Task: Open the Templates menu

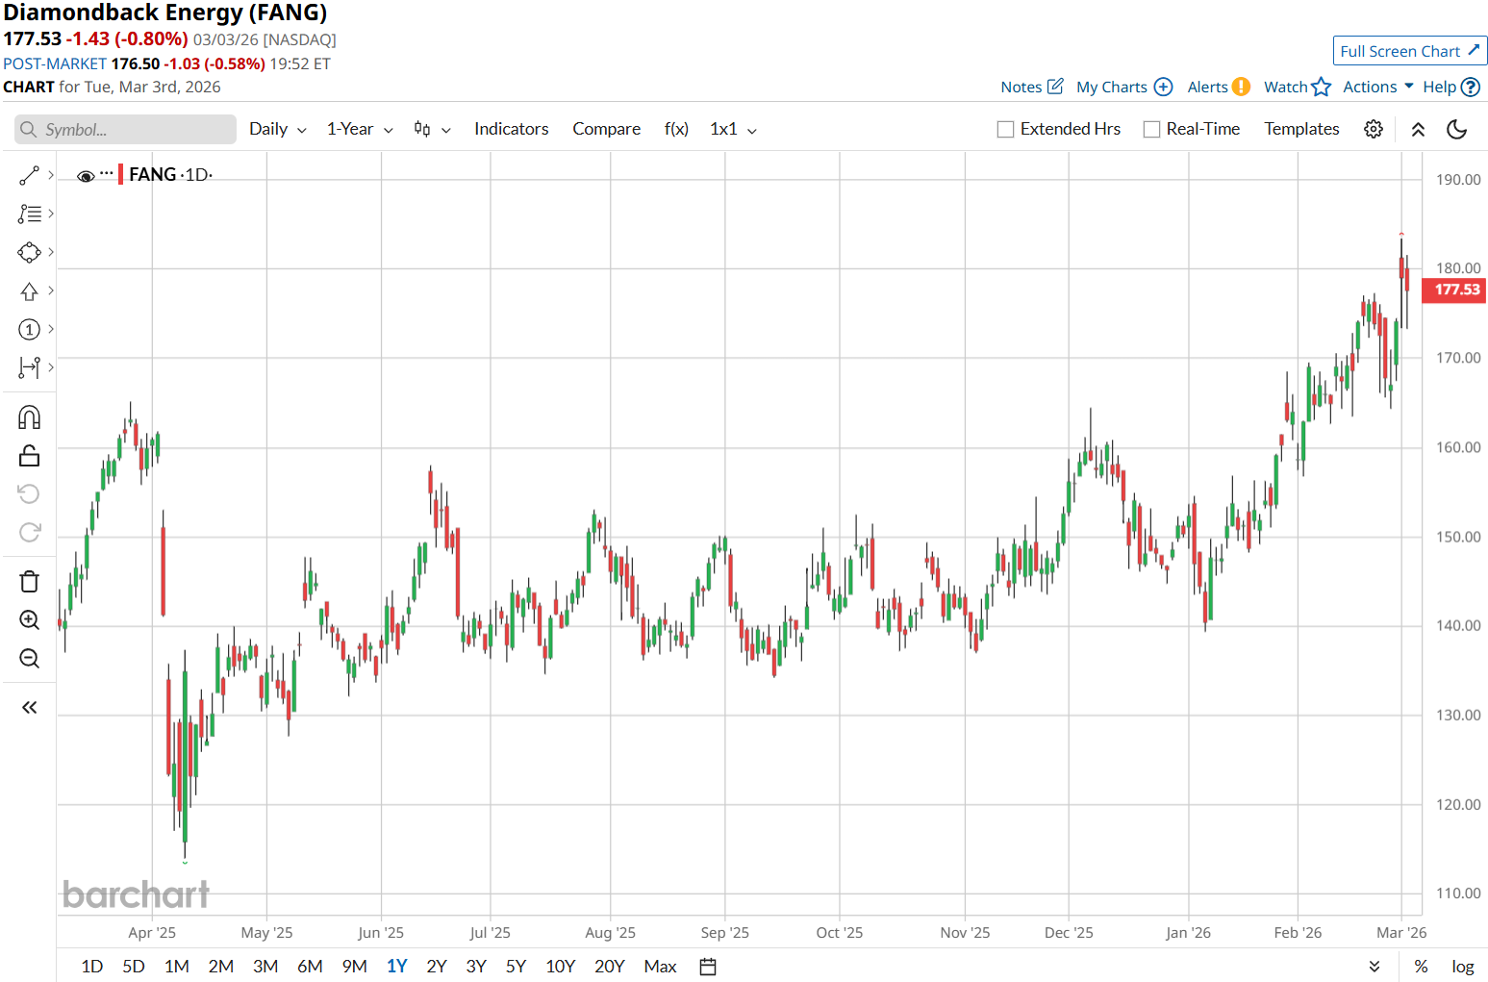Action: click(x=1301, y=129)
